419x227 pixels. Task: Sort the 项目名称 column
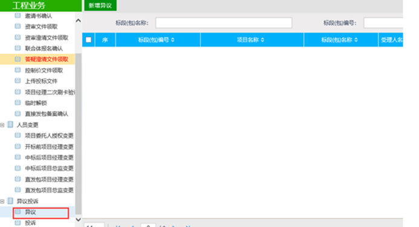(262, 40)
